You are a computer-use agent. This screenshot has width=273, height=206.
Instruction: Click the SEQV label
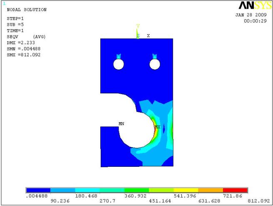(12, 37)
